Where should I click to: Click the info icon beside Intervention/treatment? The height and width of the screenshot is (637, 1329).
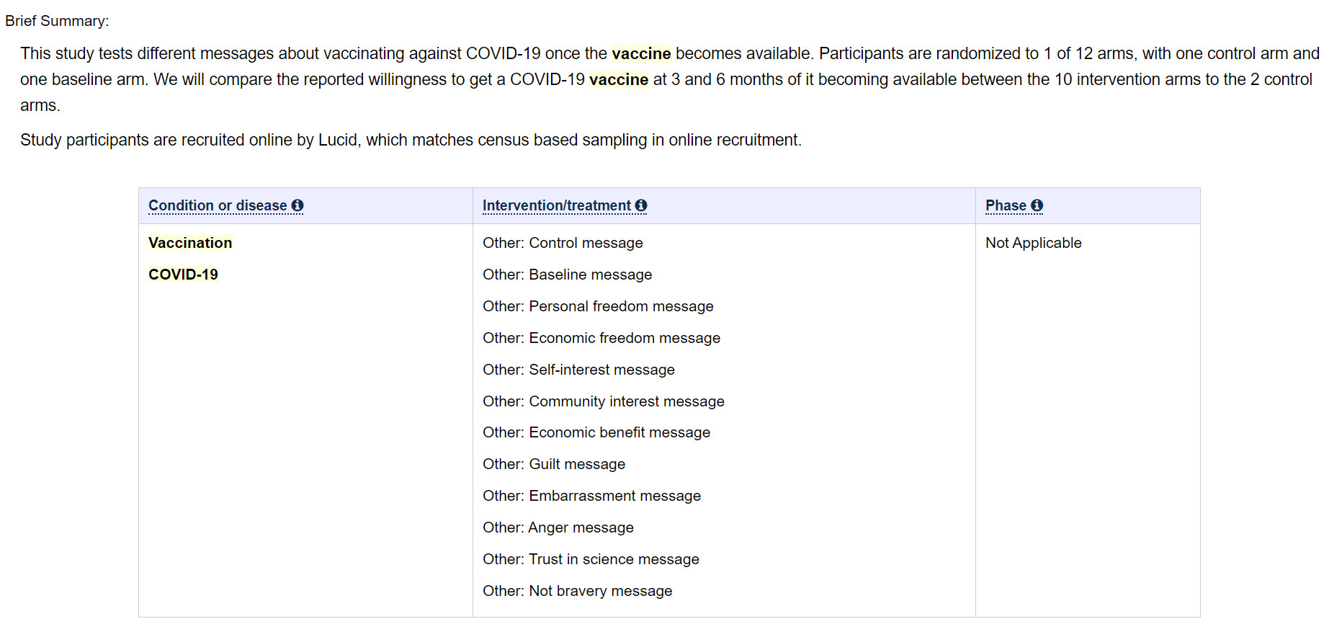641,205
